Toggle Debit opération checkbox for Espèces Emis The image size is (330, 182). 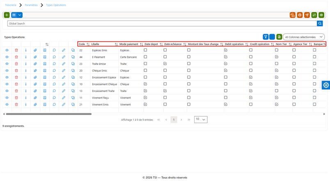(226, 50)
